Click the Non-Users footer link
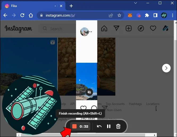177x137 pixels. click(114, 110)
